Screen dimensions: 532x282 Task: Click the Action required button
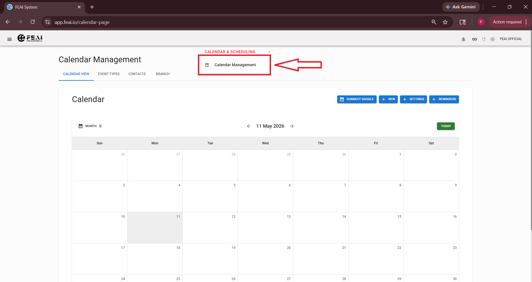(507, 22)
